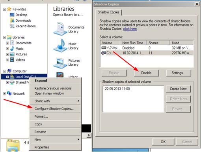Click the Shared Folders drive icon
This screenshot has height=152, width=201.
(x=12, y=82)
